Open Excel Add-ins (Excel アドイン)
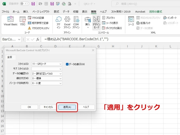This screenshot has width=180, height=135. pos(67,22)
